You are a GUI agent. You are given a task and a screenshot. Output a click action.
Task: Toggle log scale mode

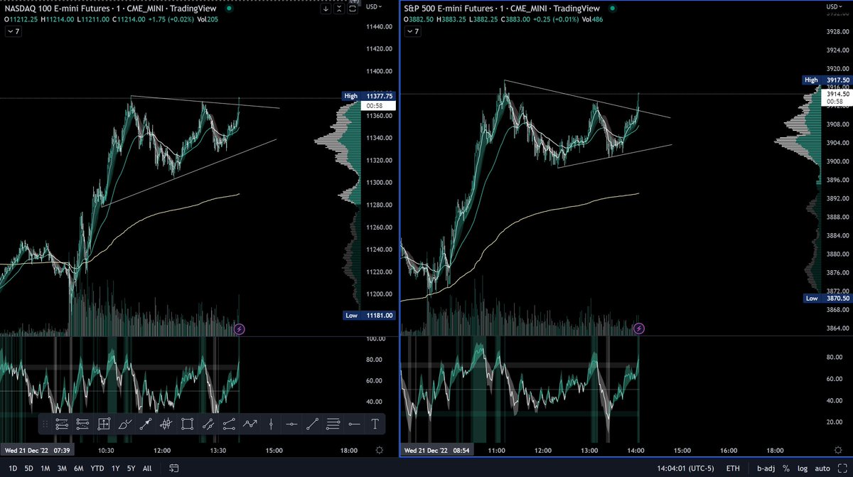tap(803, 468)
